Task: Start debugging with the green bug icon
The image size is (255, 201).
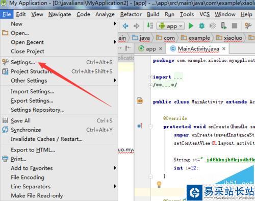Action: coord(201,26)
